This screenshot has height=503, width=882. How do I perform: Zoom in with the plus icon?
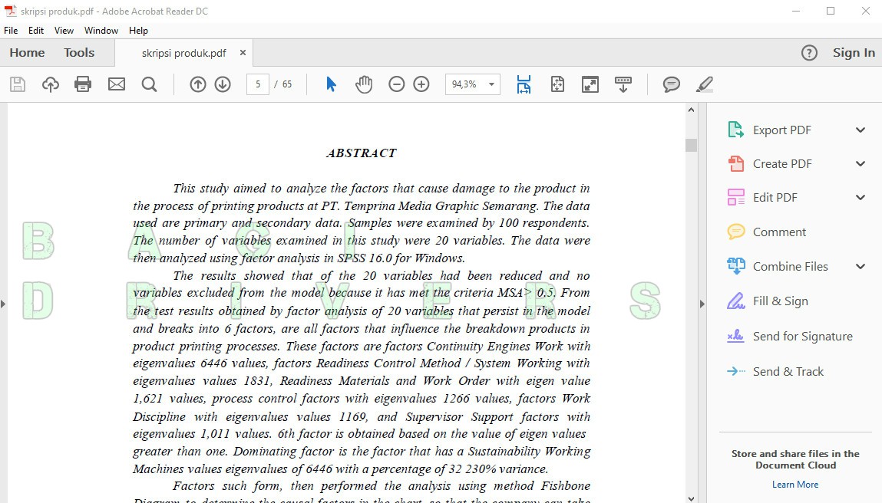(x=421, y=84)
